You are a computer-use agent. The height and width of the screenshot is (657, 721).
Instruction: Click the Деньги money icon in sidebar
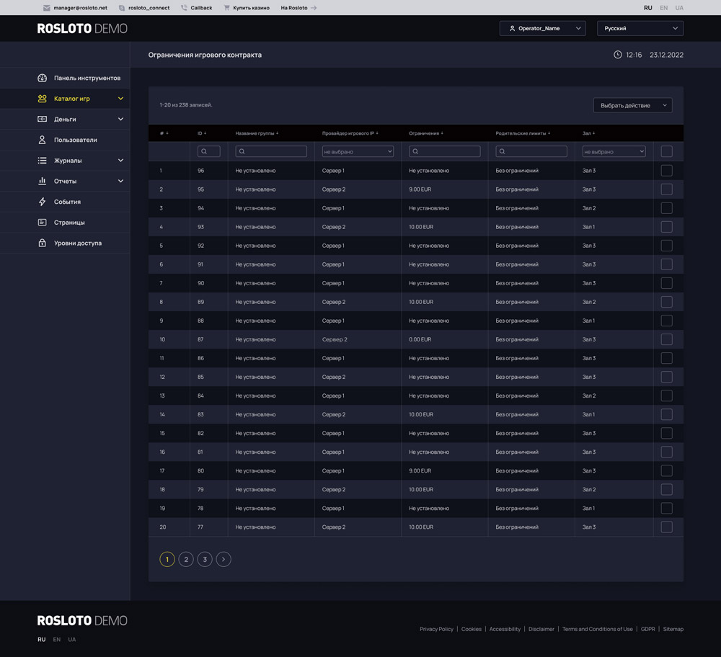[42, 119]
